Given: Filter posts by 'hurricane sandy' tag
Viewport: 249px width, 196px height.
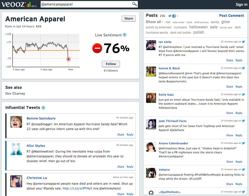Looking at the screenshot, I should tap(157, 32).
